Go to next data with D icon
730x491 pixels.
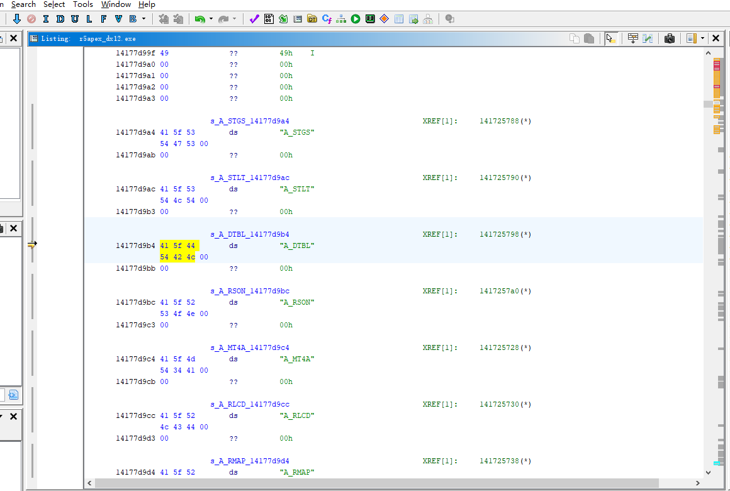pyautogui.click(x=60, y=19)
